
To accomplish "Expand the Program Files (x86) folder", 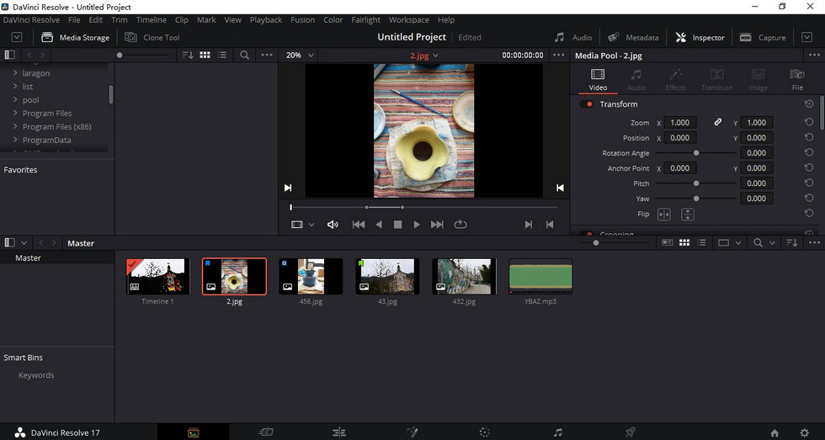I will [x=15, y=127].
